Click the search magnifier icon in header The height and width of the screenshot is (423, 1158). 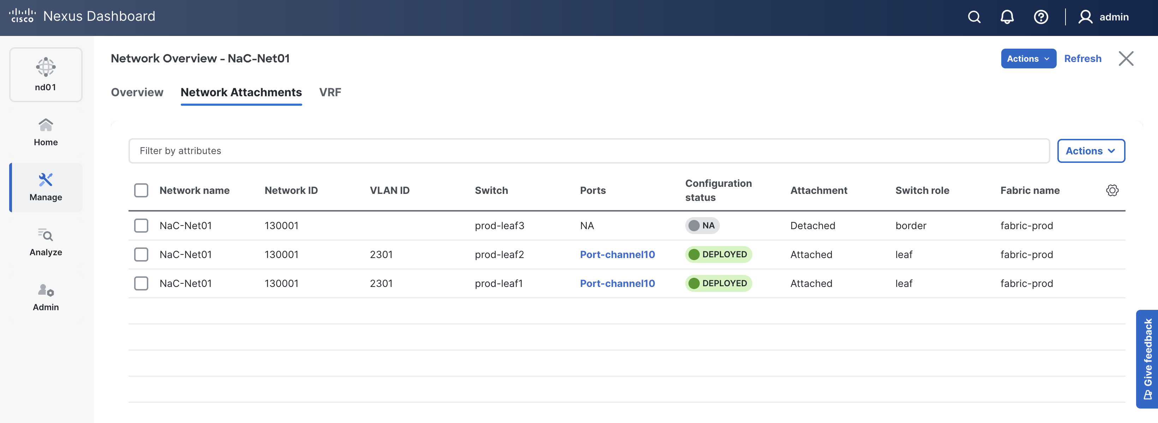coord(974,17)
